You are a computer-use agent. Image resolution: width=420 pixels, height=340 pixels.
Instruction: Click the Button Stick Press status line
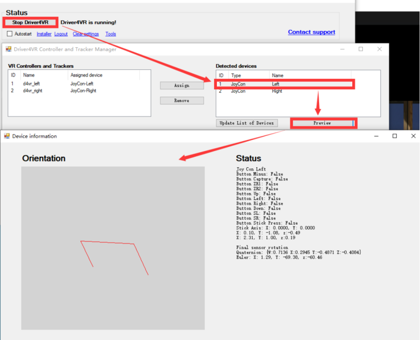267,223
